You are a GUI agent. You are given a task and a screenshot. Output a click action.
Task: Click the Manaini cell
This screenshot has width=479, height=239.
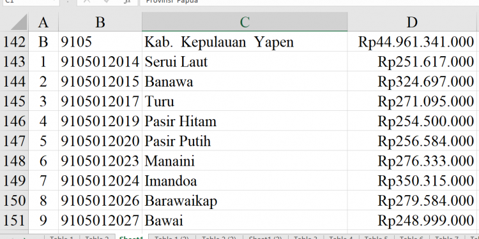coord(245,161)
